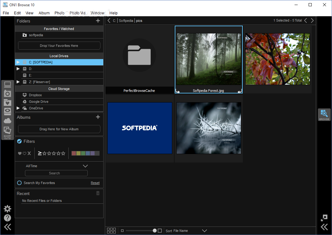Select the softpedia favorite folder
This screenshot has width=332, height=235.
[59, 35]
